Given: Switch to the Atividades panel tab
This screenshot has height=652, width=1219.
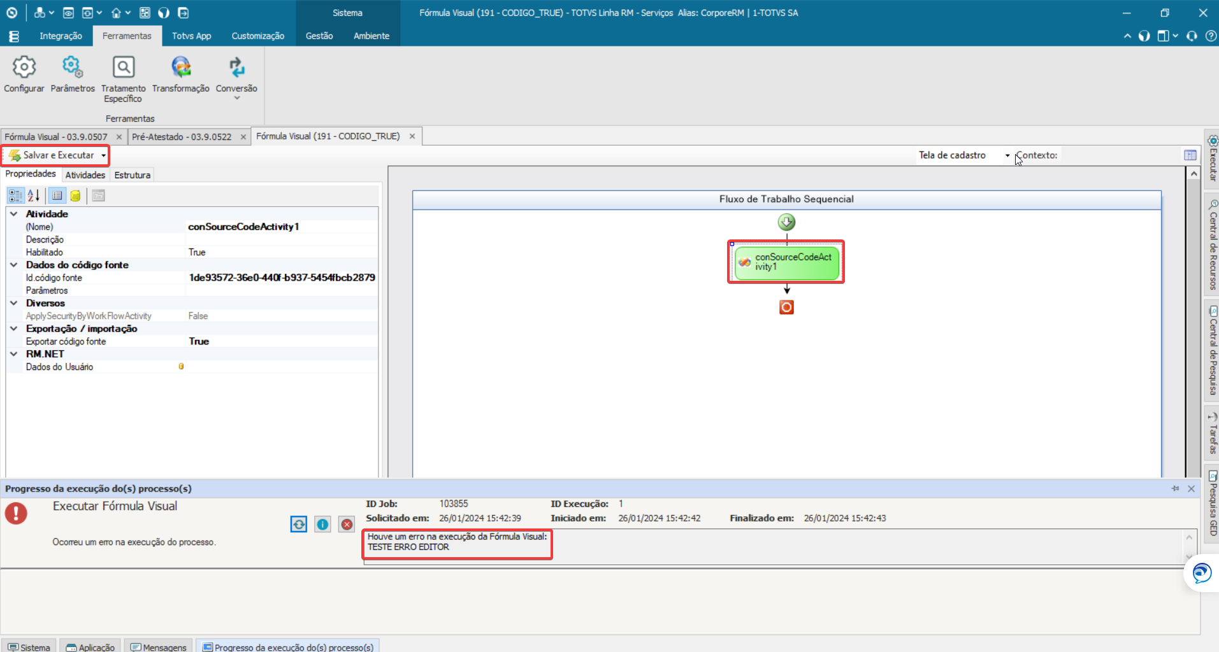Looking at the screenshot, I should point(85,175).
